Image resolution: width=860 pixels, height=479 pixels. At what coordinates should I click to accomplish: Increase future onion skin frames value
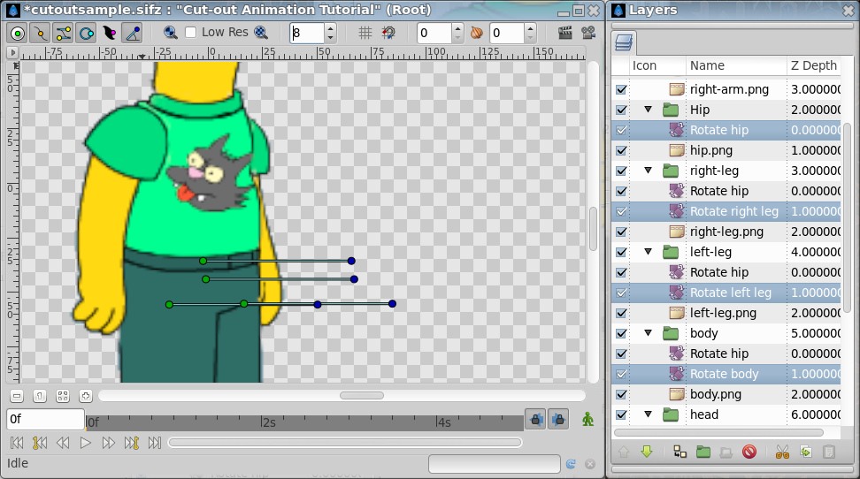pos(530,28)
